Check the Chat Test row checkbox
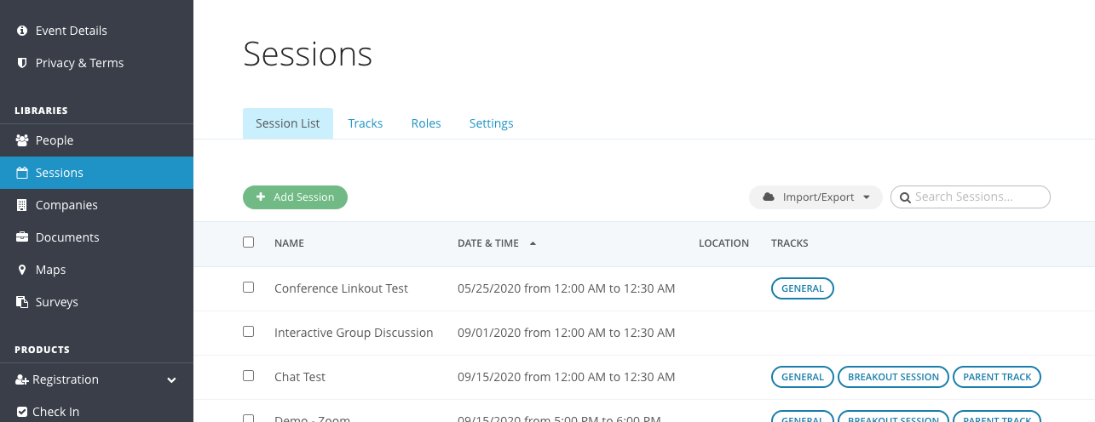Viewport: 1095px width, 422px height. pyautogui.click(x=249, y=376)
